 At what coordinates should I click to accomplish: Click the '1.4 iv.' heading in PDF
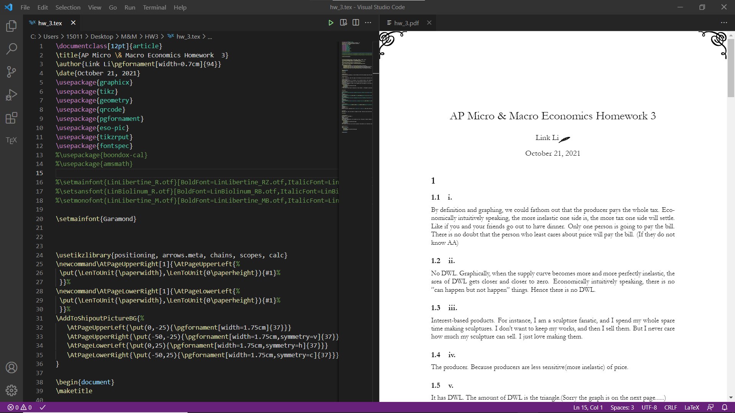click(x=443, y=355)
